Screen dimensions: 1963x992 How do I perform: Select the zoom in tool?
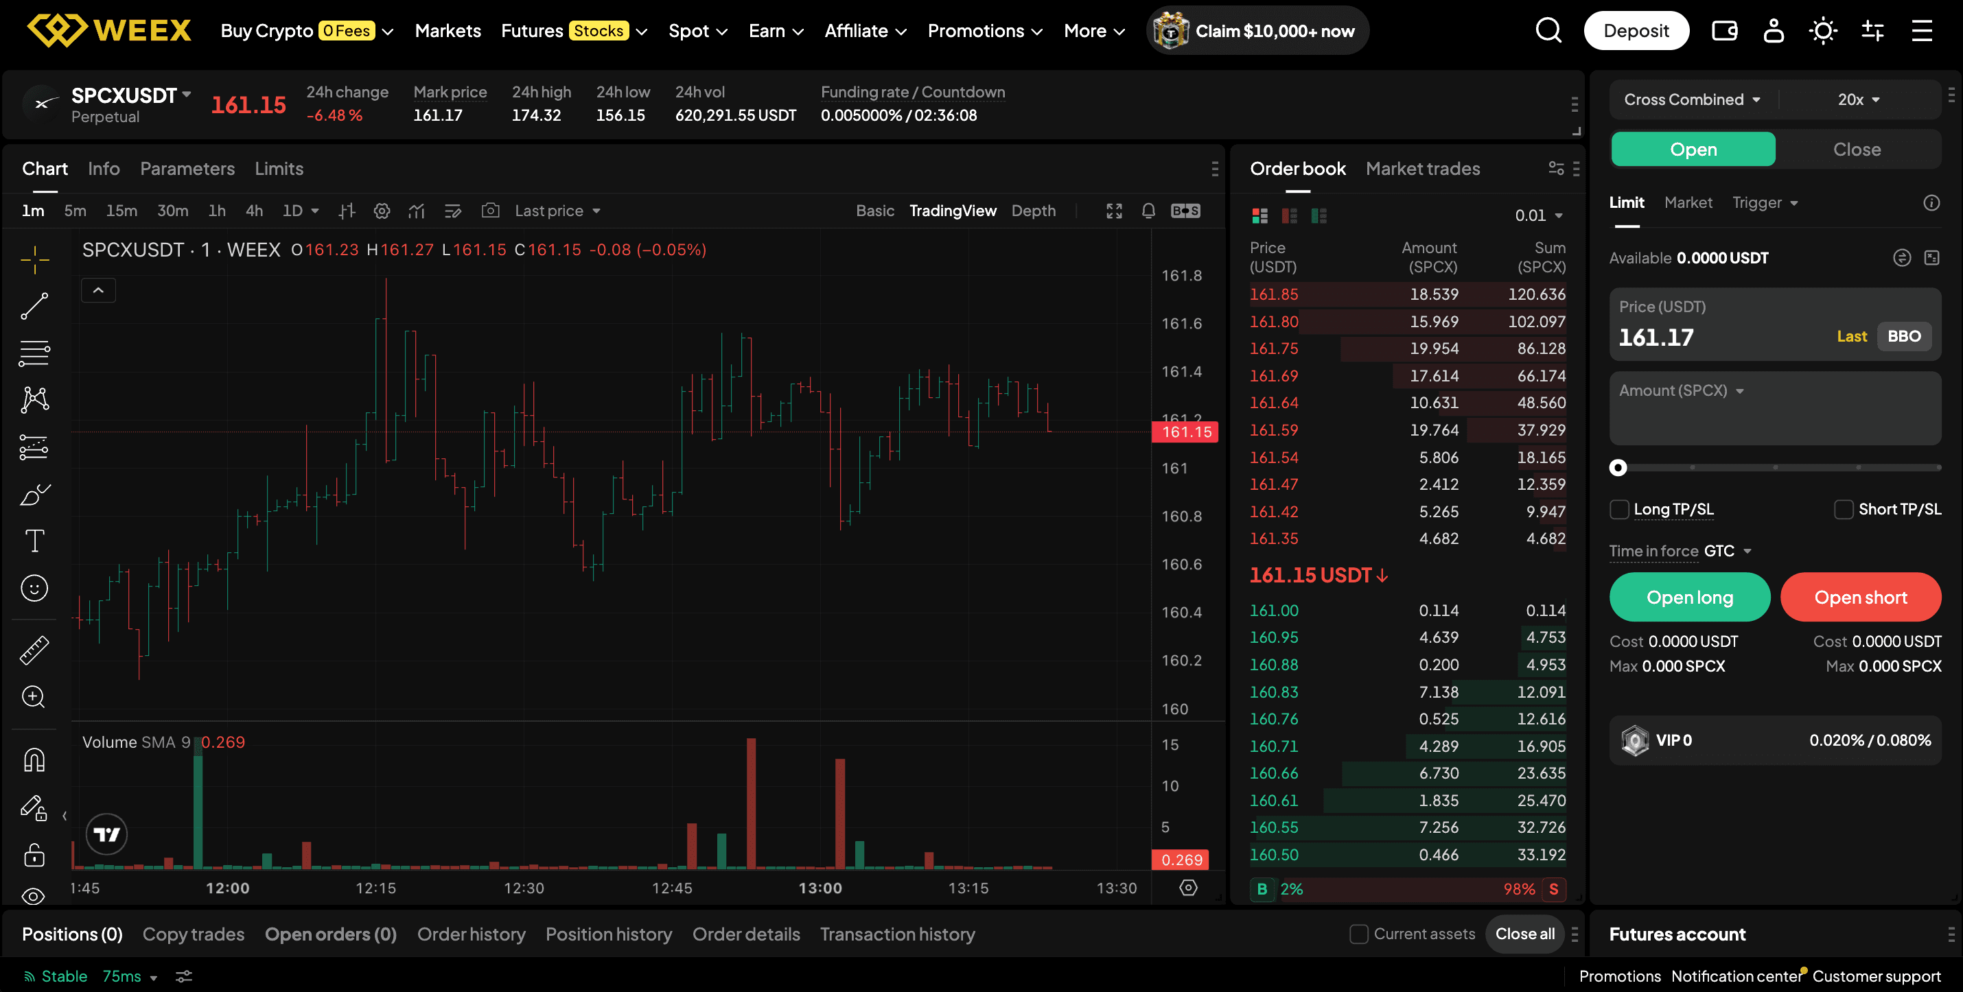[34, 696]
